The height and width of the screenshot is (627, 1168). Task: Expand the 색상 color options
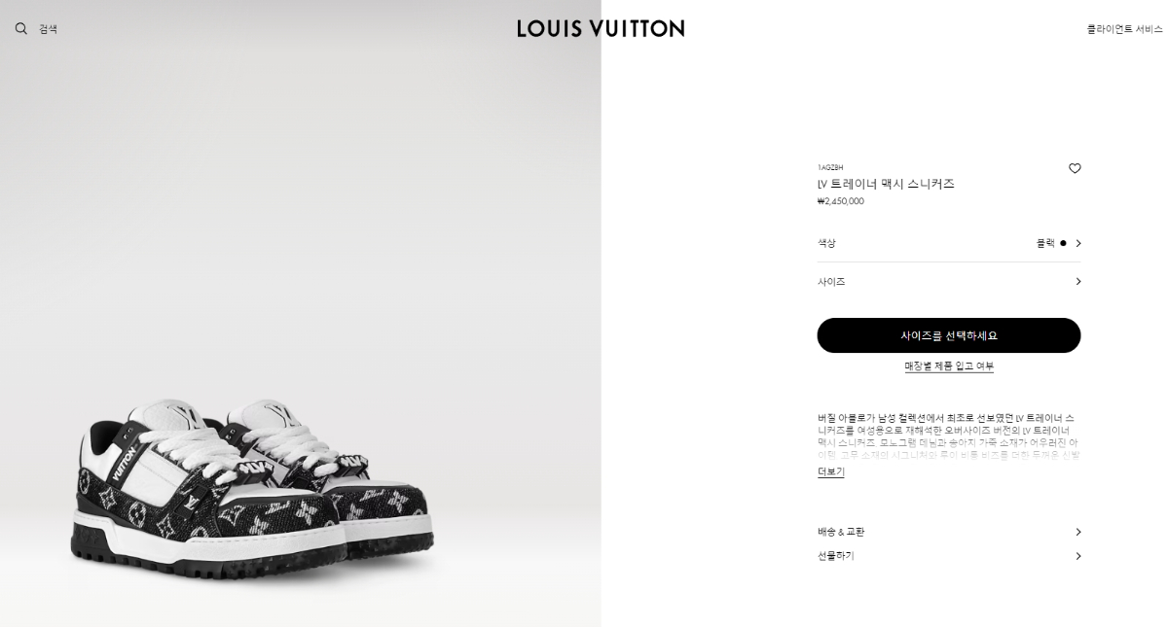(949, 243)
